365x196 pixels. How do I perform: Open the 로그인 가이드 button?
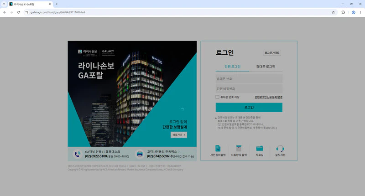click(272, 53)
